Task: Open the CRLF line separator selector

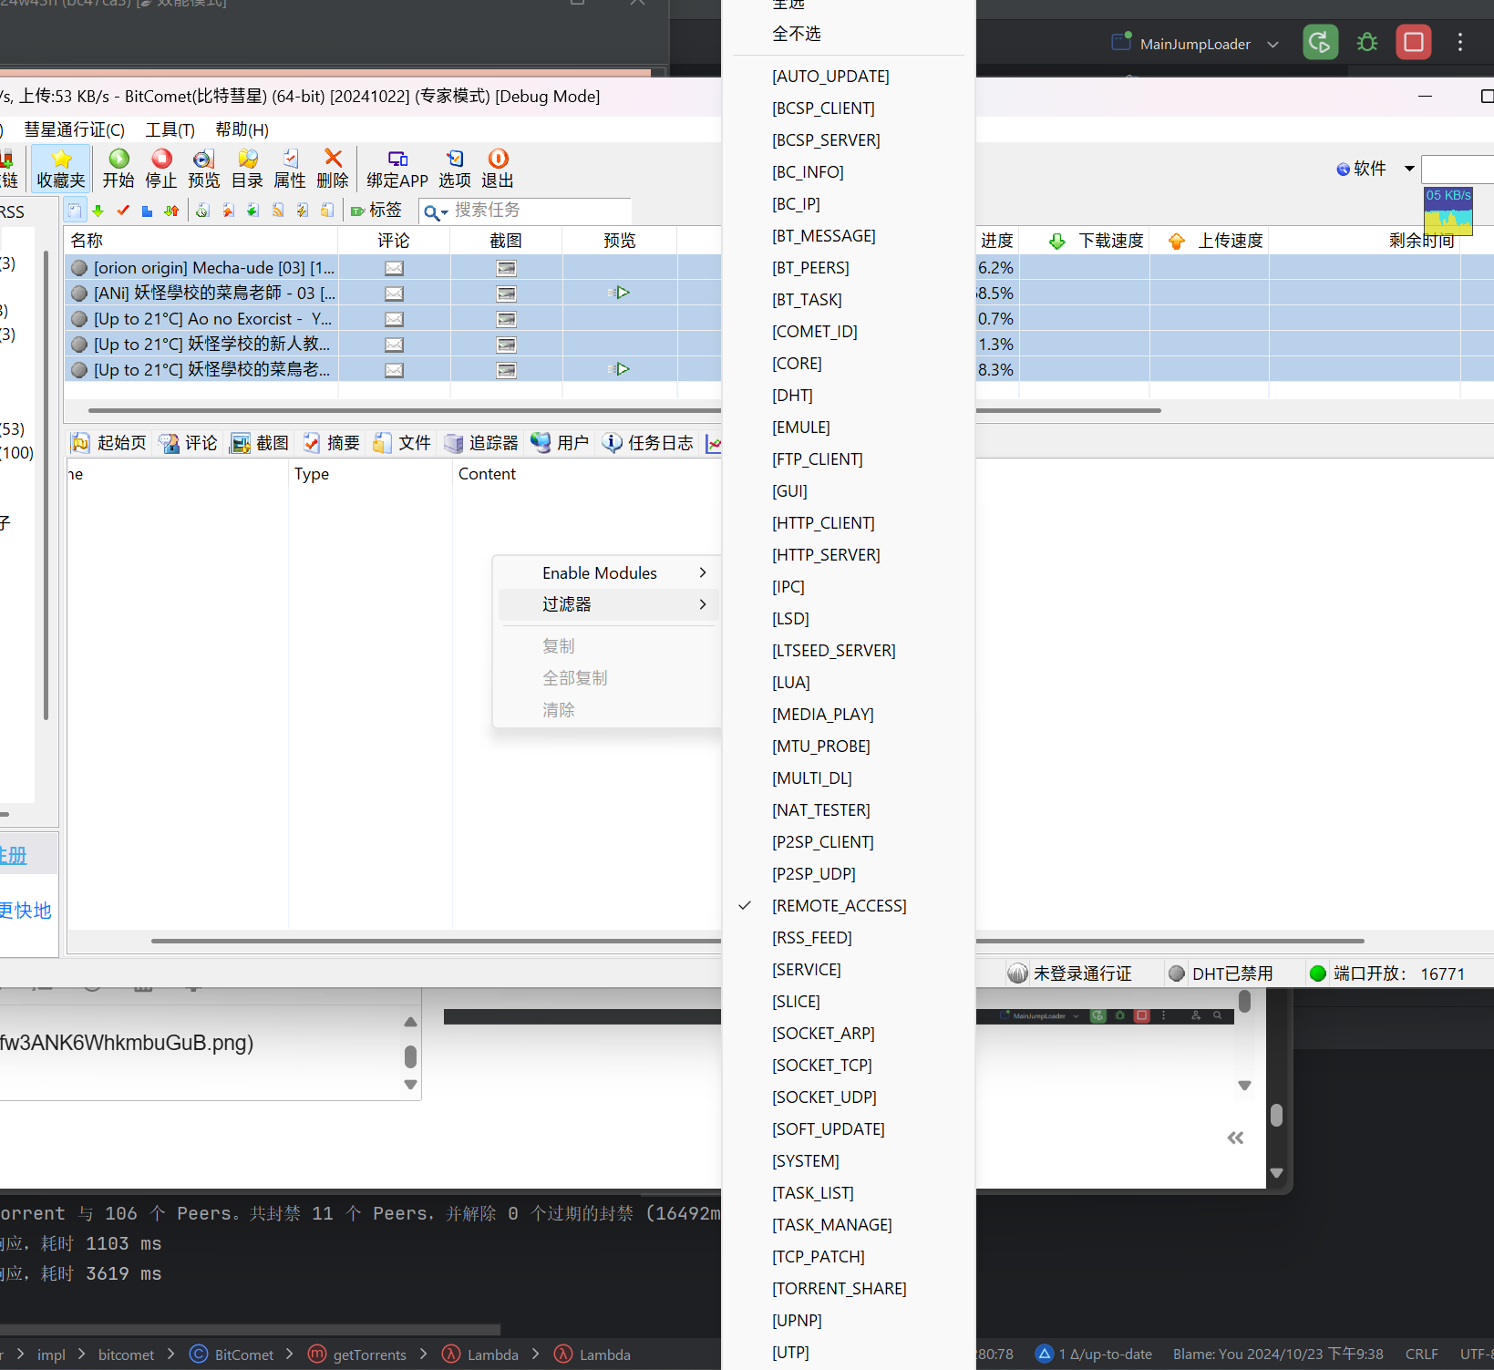Action: click(x=1421, y=1355)
